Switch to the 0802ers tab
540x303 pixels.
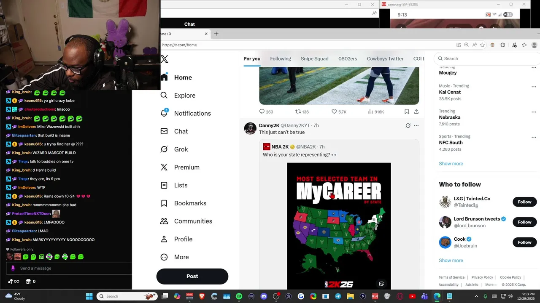coord(348,58)
